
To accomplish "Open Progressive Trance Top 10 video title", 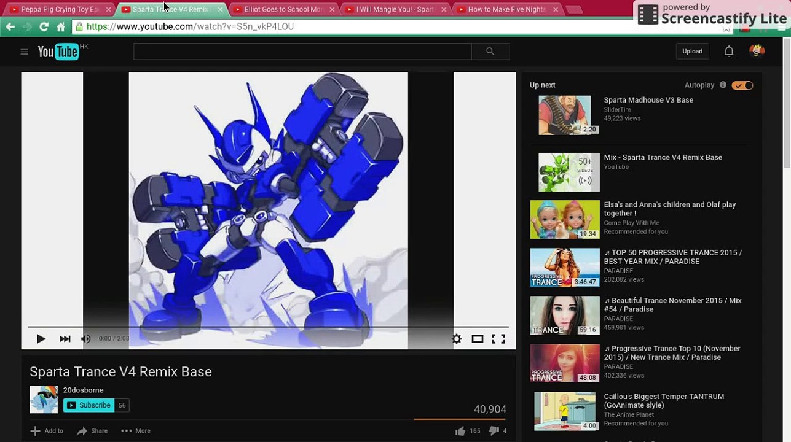I will [672, 352].
